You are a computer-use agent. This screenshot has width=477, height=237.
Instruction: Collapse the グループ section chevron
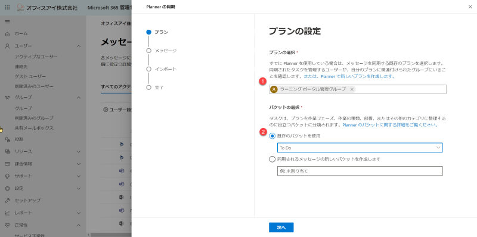pos(79,97)
